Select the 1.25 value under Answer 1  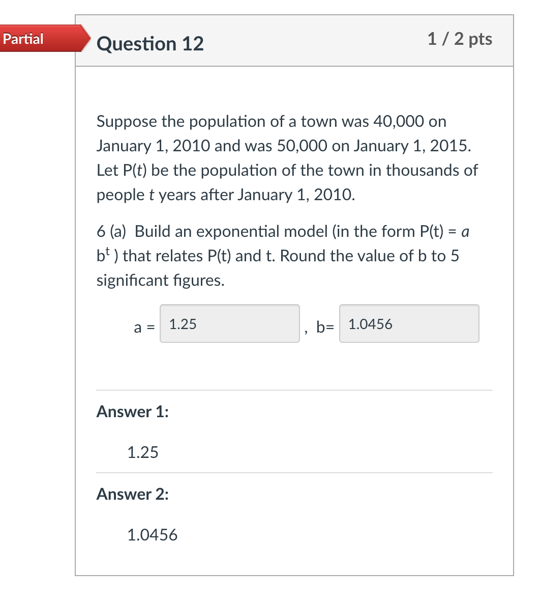click(x=143, y=452)
